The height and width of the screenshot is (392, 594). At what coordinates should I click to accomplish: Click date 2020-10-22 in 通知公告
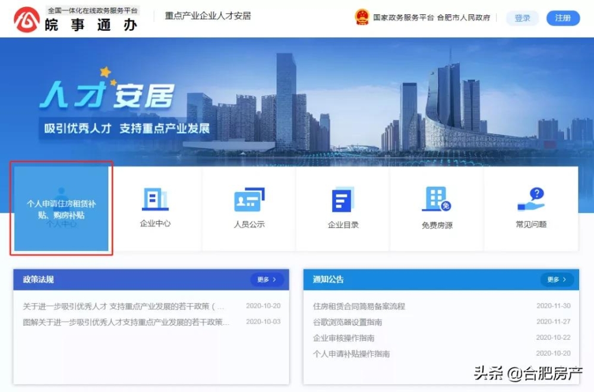tap(554, 337)
